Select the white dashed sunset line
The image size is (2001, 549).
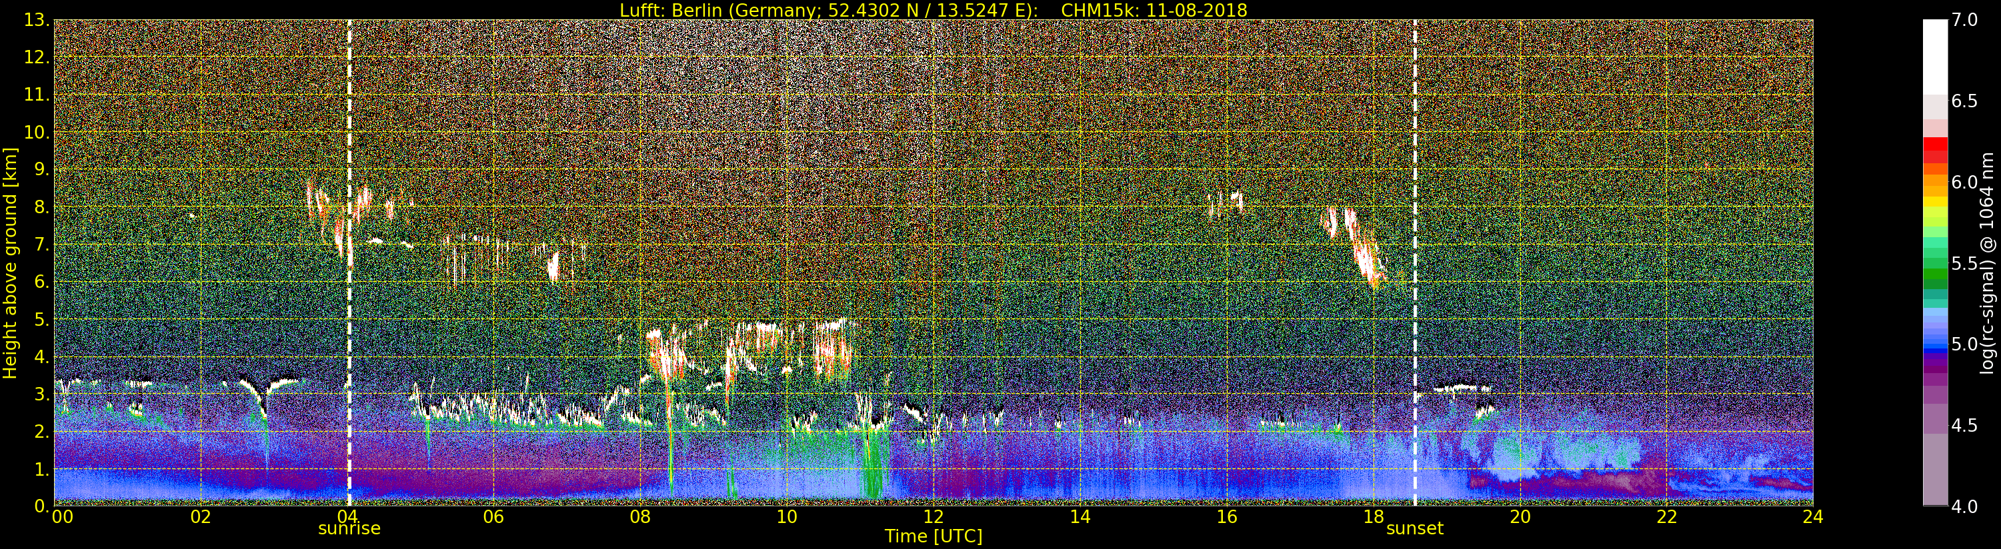(x=1414, y=263)
